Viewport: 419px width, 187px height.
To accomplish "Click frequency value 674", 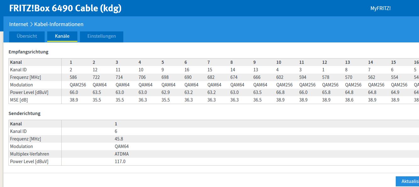I will point(234,77).
